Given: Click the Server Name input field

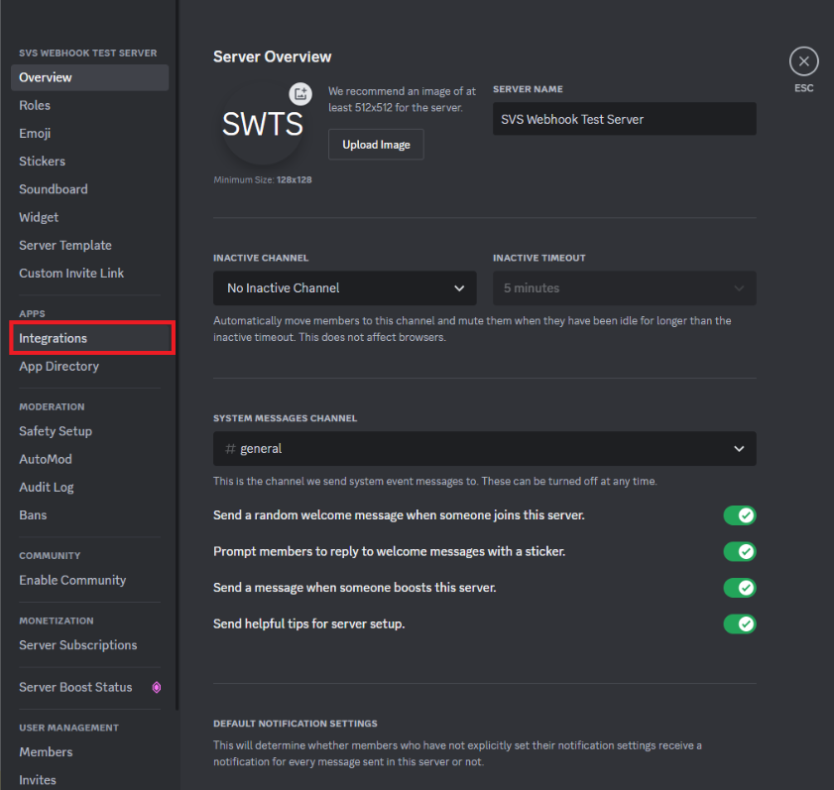Looking at the screenshot, I should (624, 119).
